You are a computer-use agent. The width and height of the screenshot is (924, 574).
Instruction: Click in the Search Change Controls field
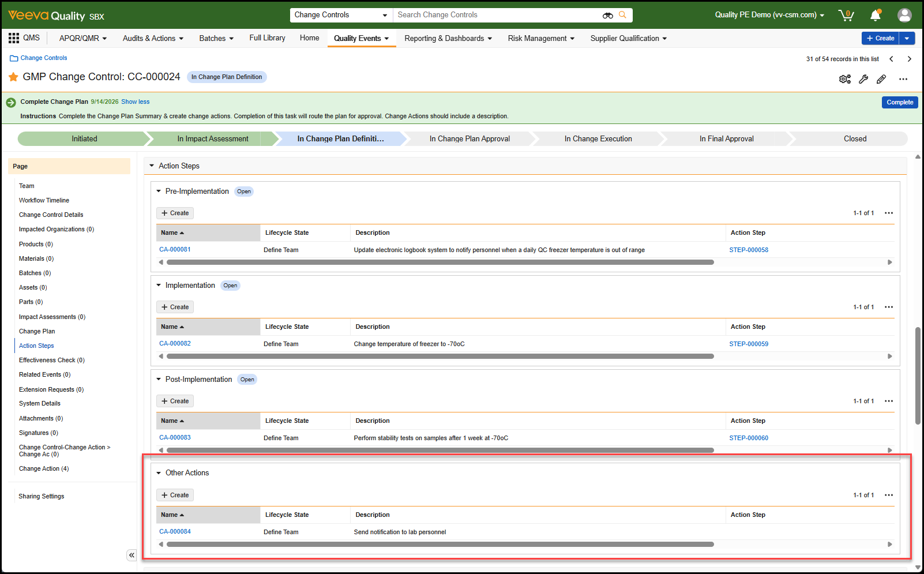tap(496, 15)
